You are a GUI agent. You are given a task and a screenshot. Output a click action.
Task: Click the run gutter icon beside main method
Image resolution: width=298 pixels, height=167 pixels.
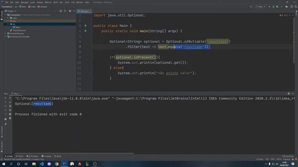(x=86, y=31)
